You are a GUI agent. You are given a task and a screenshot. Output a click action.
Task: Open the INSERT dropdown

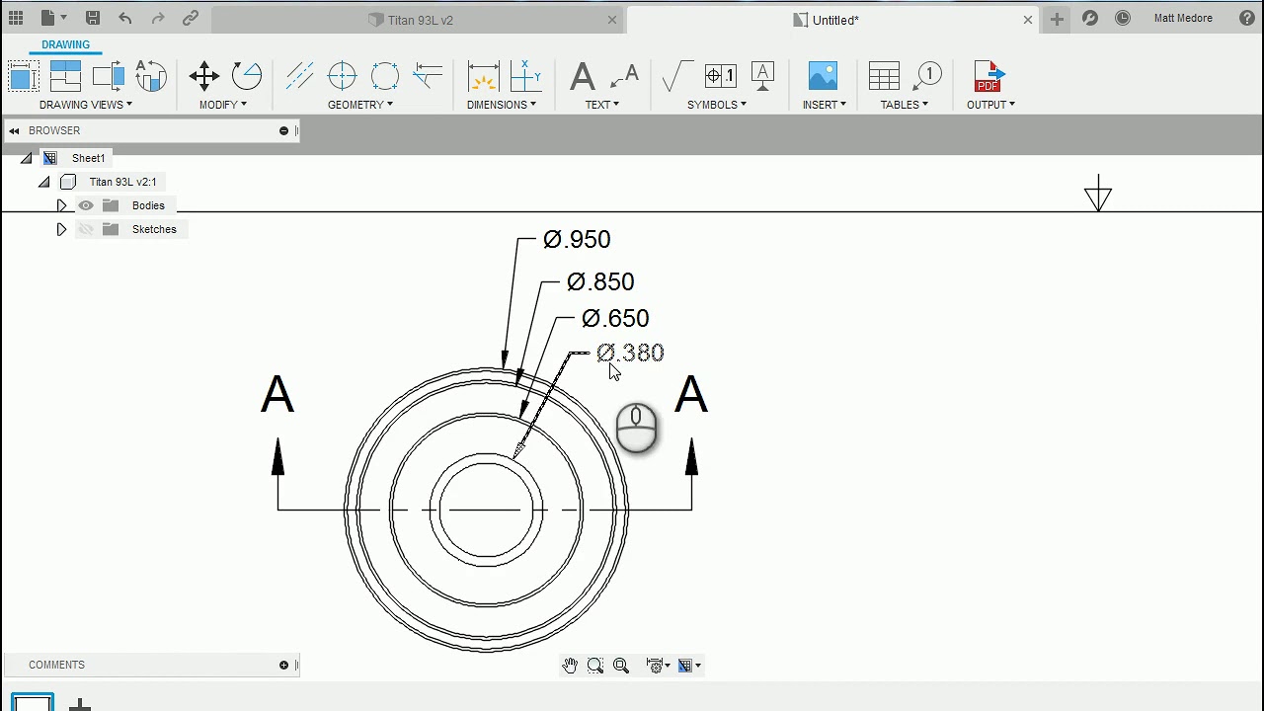[x=825, y=105]
